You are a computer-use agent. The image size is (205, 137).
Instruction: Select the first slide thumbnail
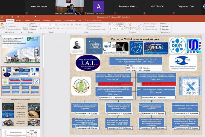(21, 50)
